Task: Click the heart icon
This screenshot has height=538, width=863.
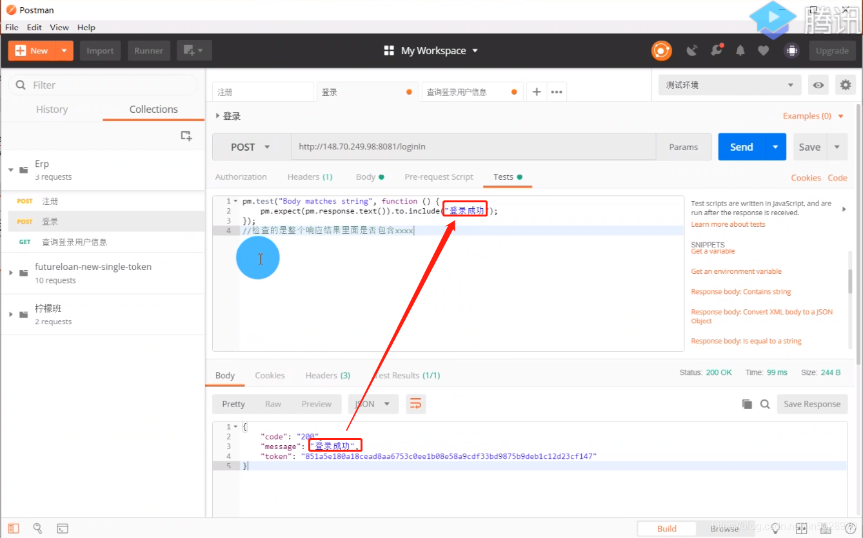Action: [764, 51]
